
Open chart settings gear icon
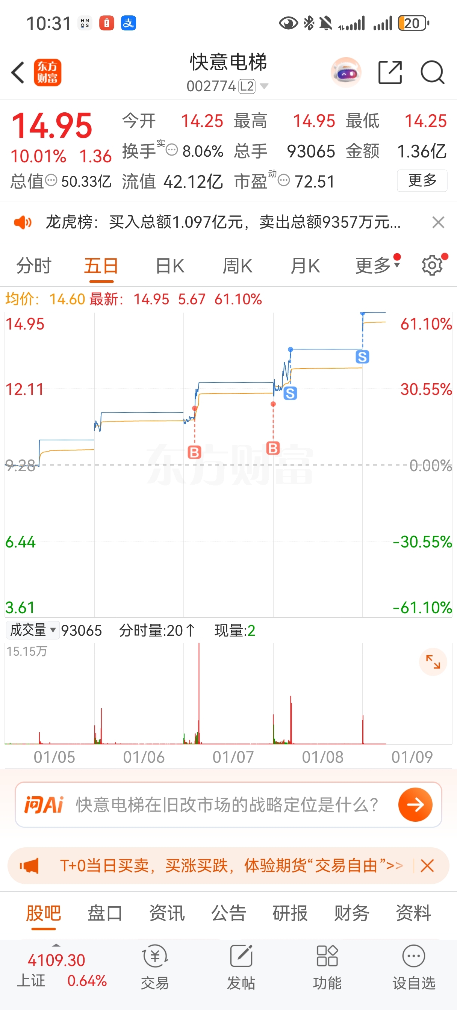pyautogui.click(x=432, y=265)
